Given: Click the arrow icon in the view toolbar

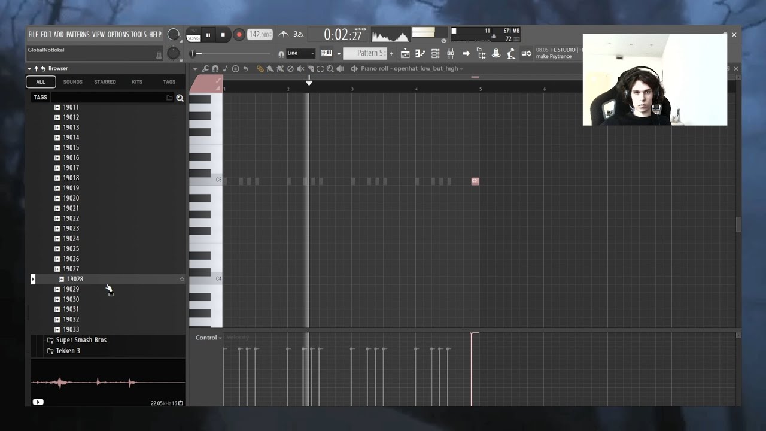Looking at the screenshot, I should pyautogui.click(x=466, y=53).
